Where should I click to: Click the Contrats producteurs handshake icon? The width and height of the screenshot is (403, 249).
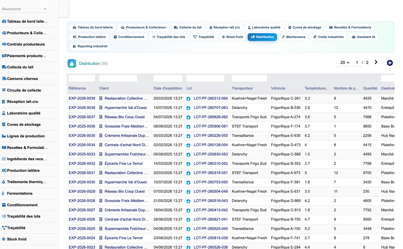tap(4, 44)
